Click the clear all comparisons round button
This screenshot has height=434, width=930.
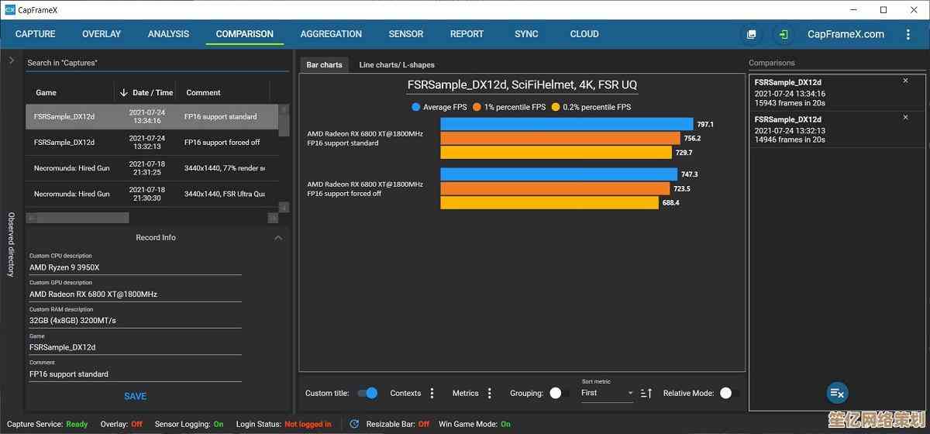click(837, 393)
